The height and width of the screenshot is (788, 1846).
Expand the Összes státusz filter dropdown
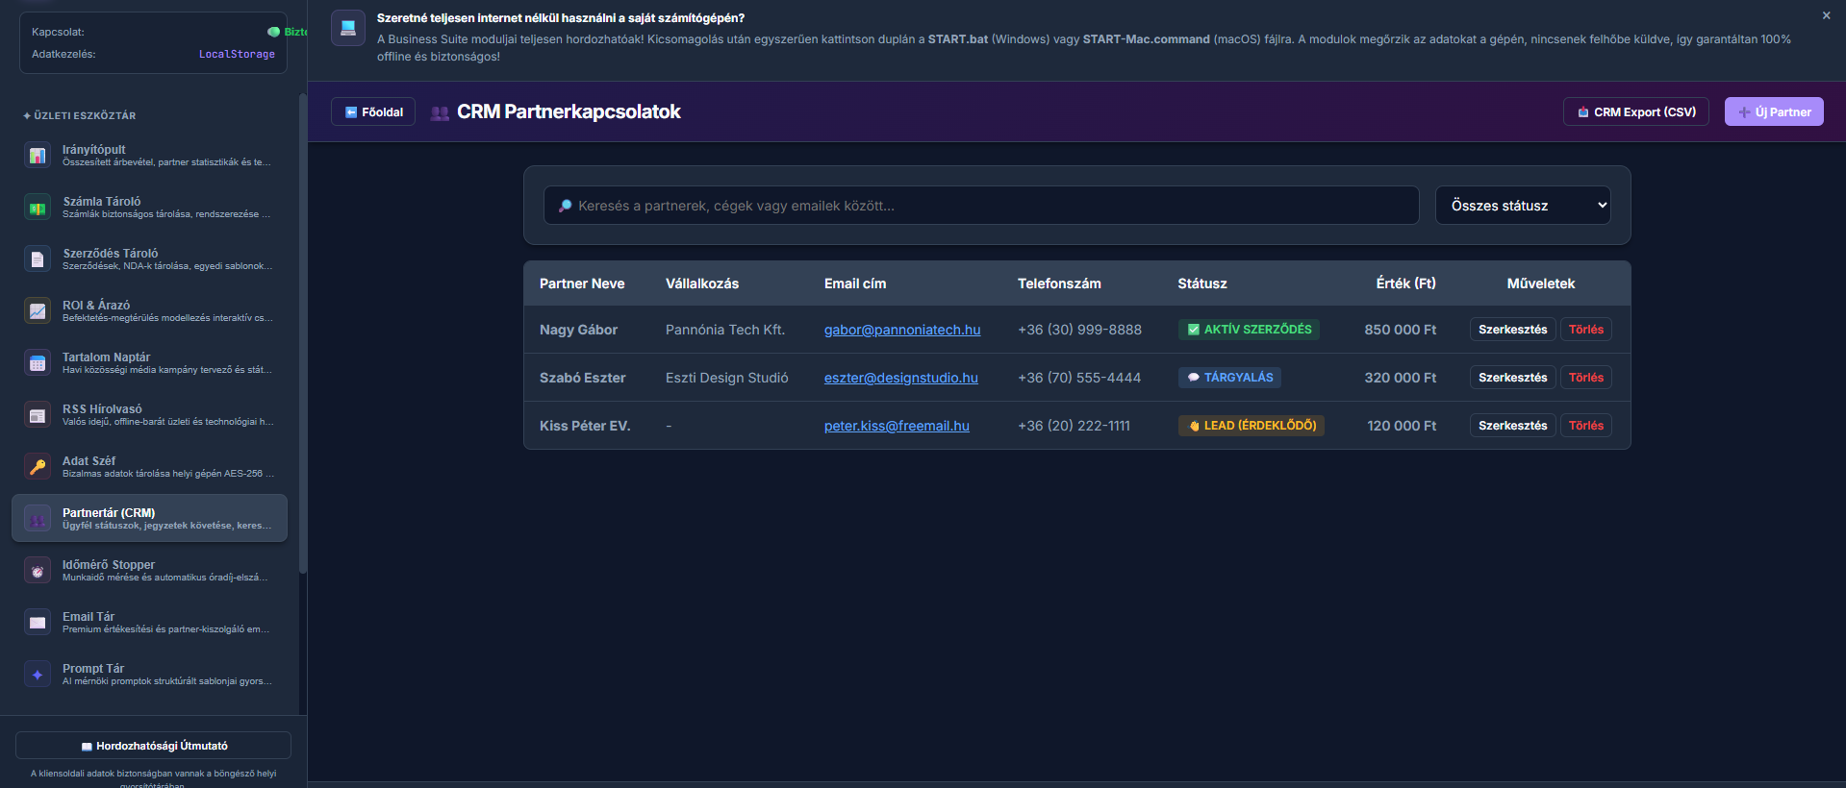coord(1523,206)
